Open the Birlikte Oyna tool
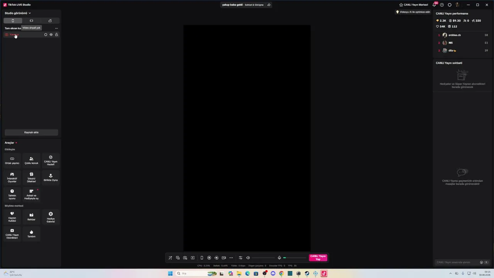This screenshot has width=494, height=278. pyautogui.click(x=51, y=177)
